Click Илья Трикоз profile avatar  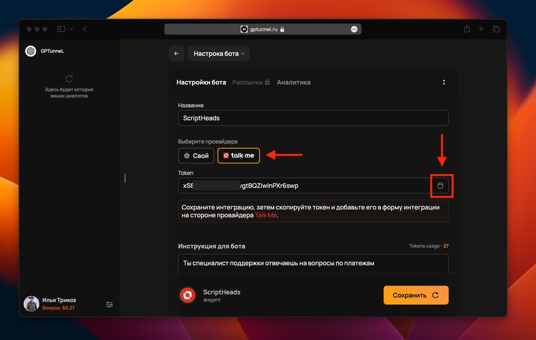pos(31,303)
